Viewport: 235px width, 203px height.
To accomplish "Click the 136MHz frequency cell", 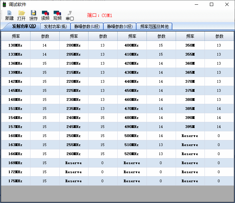I will click(16, 63).
